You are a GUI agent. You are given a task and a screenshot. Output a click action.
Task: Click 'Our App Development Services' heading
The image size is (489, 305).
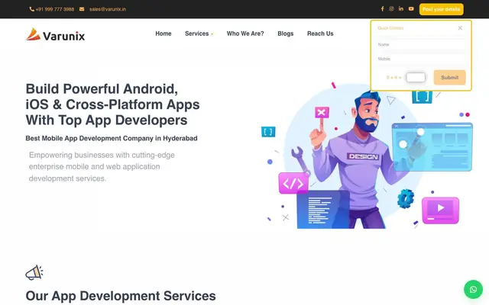click(121, 296)
